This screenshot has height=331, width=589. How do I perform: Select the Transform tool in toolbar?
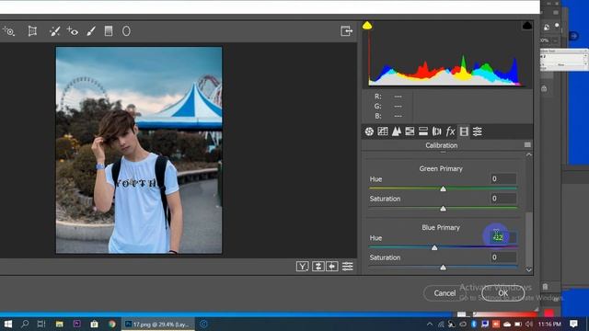tap(33, 31)
